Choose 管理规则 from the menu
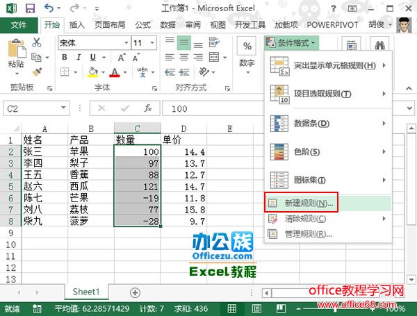 point(328,234)
